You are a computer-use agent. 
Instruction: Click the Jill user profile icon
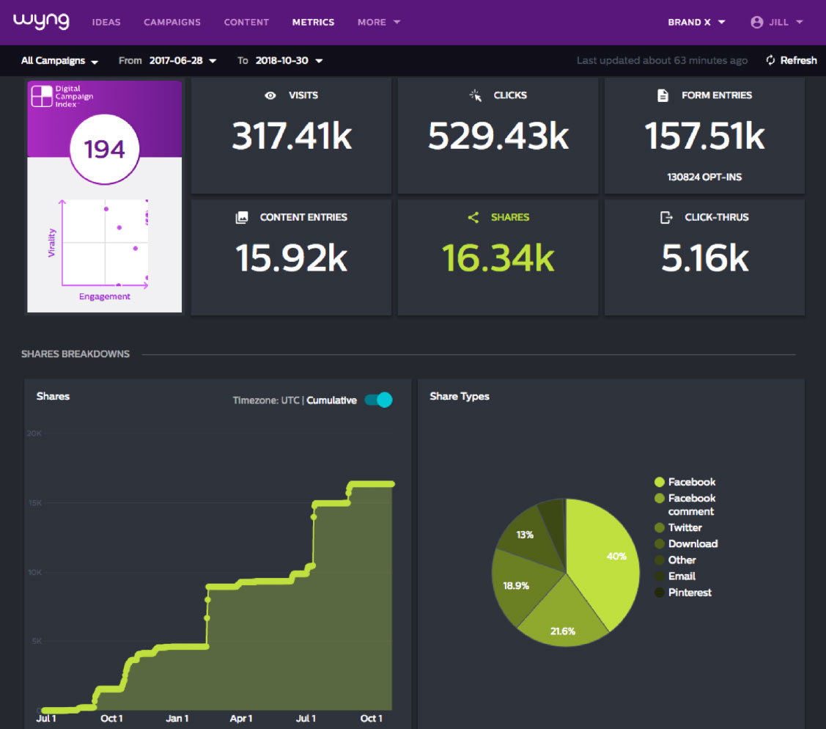click(x=757, y=22)
